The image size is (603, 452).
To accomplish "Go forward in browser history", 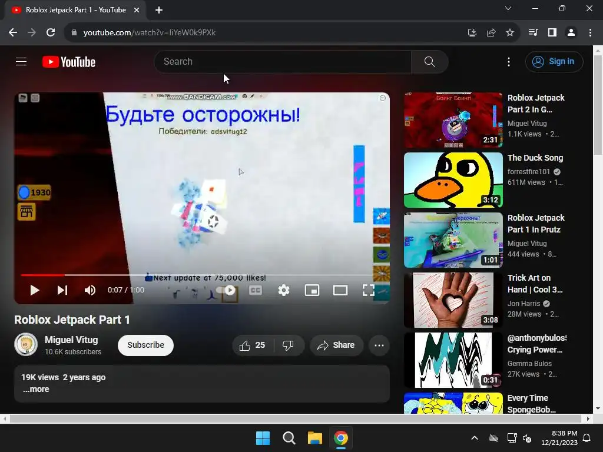I will coord(32,33).
